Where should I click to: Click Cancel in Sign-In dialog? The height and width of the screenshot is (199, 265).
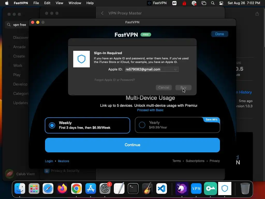coord(164,88)
